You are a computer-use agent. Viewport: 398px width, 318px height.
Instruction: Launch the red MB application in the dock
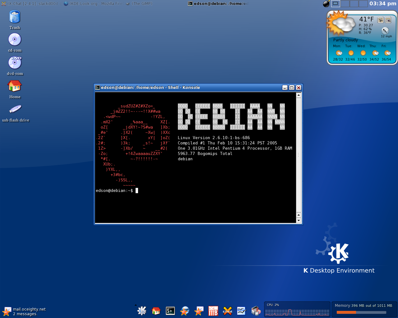pos(213,311)
